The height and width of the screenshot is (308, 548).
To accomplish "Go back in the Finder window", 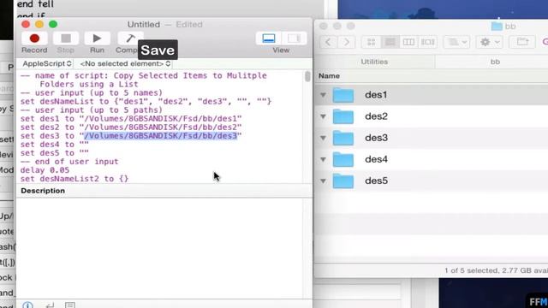I will pos(328,42).
